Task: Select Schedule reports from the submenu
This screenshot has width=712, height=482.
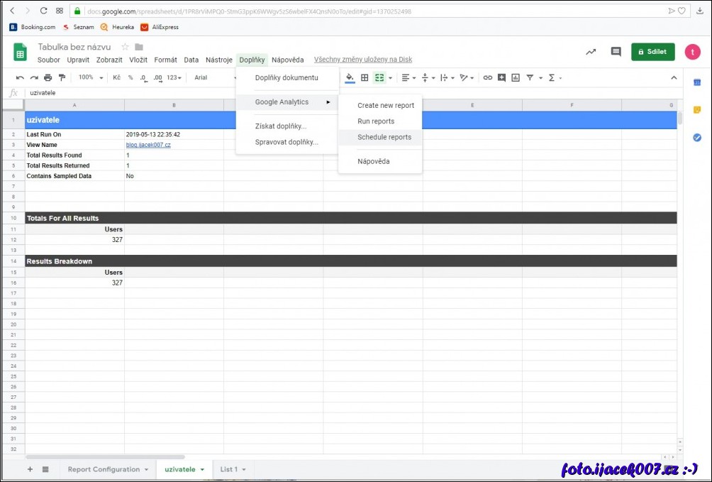Action: point(384,137)
